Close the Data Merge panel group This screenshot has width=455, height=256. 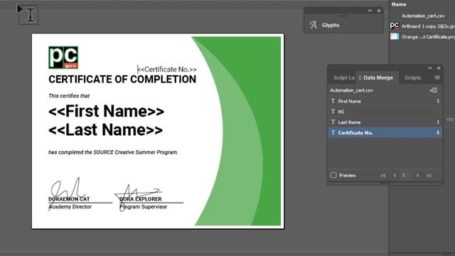tap(439, 68)
